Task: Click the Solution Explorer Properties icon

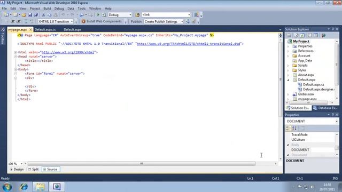Action: pyautogui.click(x=289, y=35)
